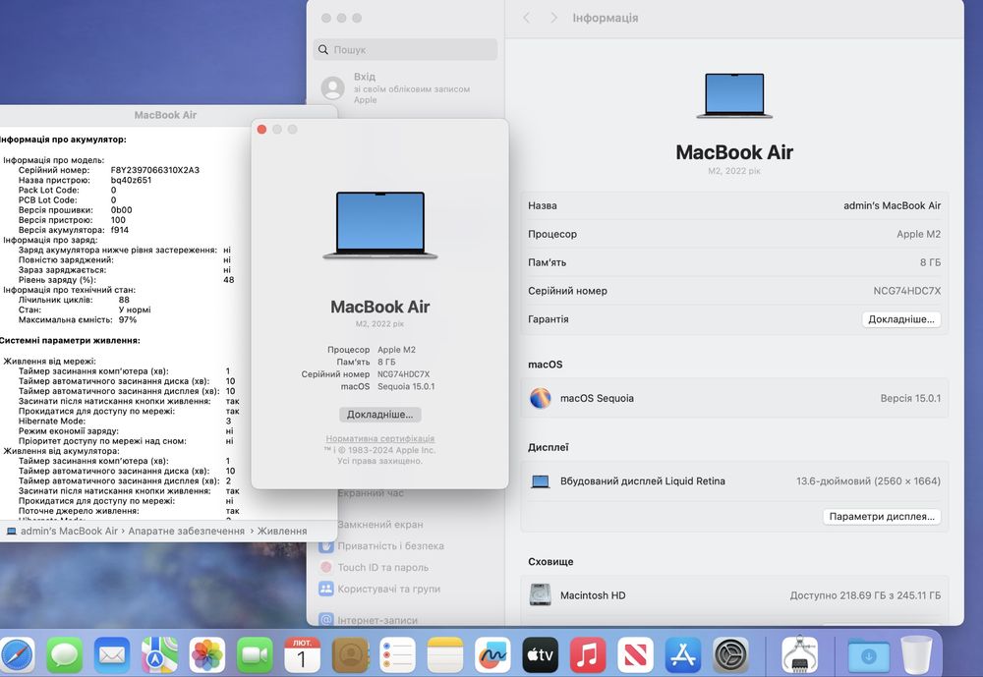983x677 pixels.
Task: Click Назва пристрою value bq40z651
Action: tap(131, 180)
